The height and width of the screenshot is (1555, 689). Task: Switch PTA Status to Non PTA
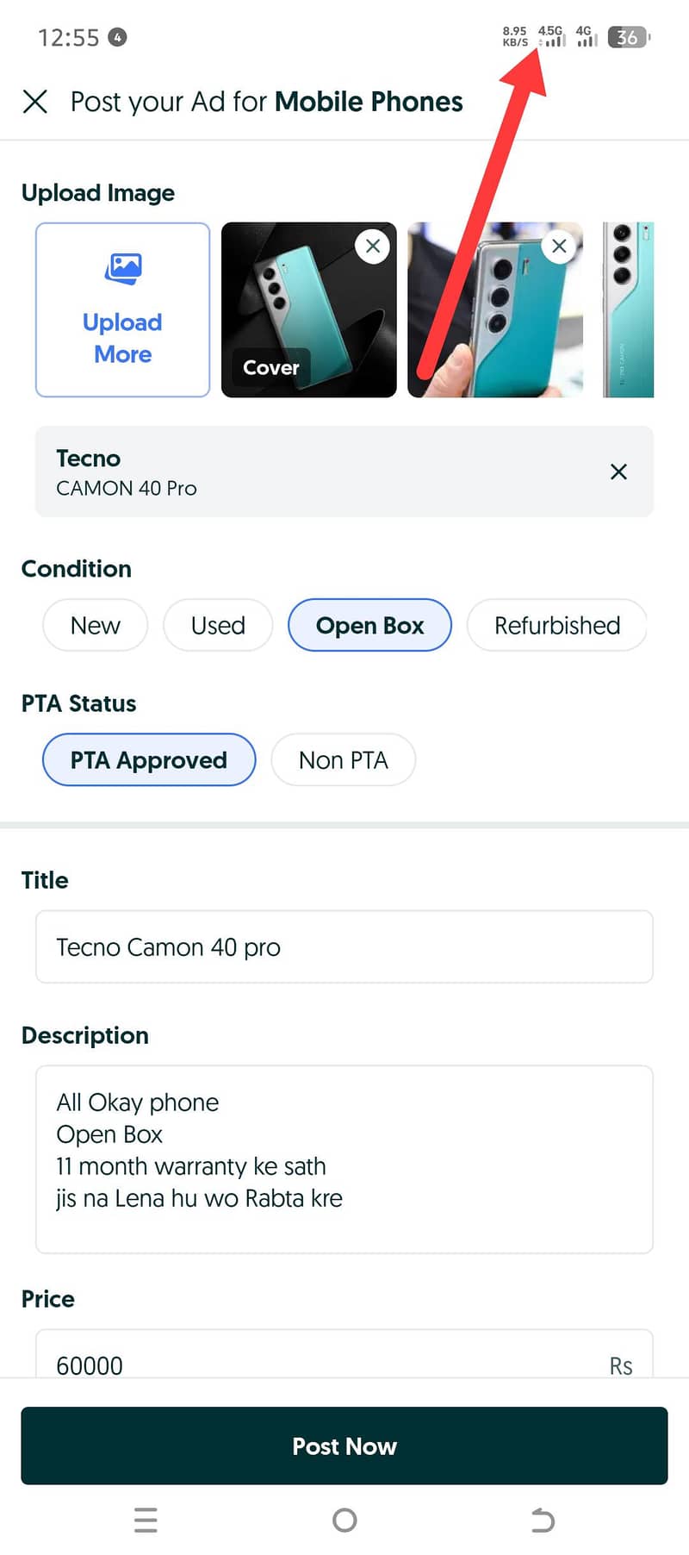point(343,759)
